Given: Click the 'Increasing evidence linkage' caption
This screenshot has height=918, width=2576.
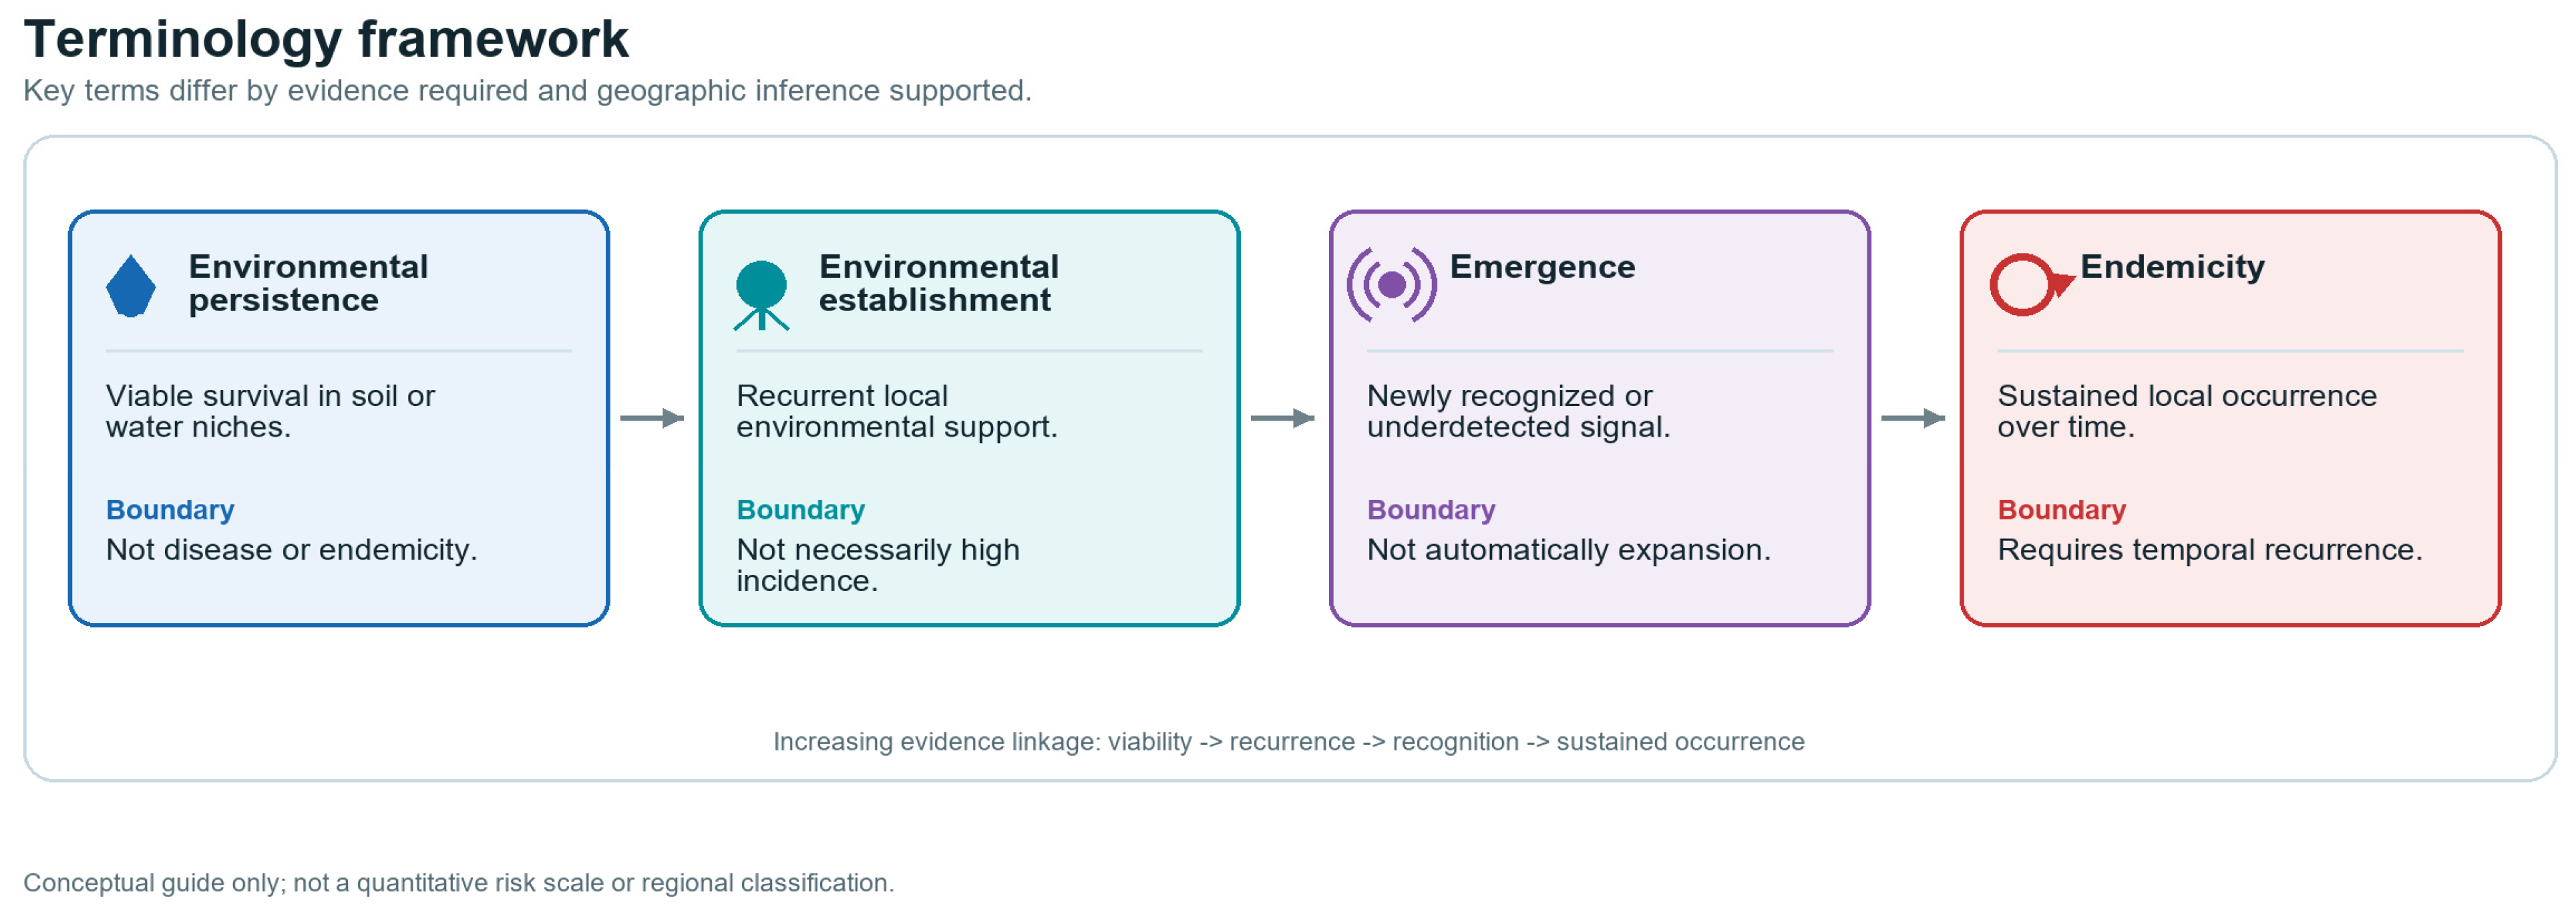Looking at the screenshot, I should [1288, 742].
